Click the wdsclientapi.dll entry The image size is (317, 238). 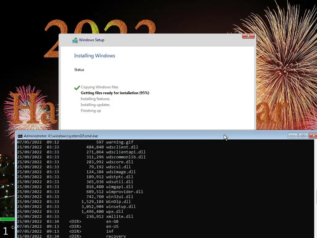click(126, 152)
